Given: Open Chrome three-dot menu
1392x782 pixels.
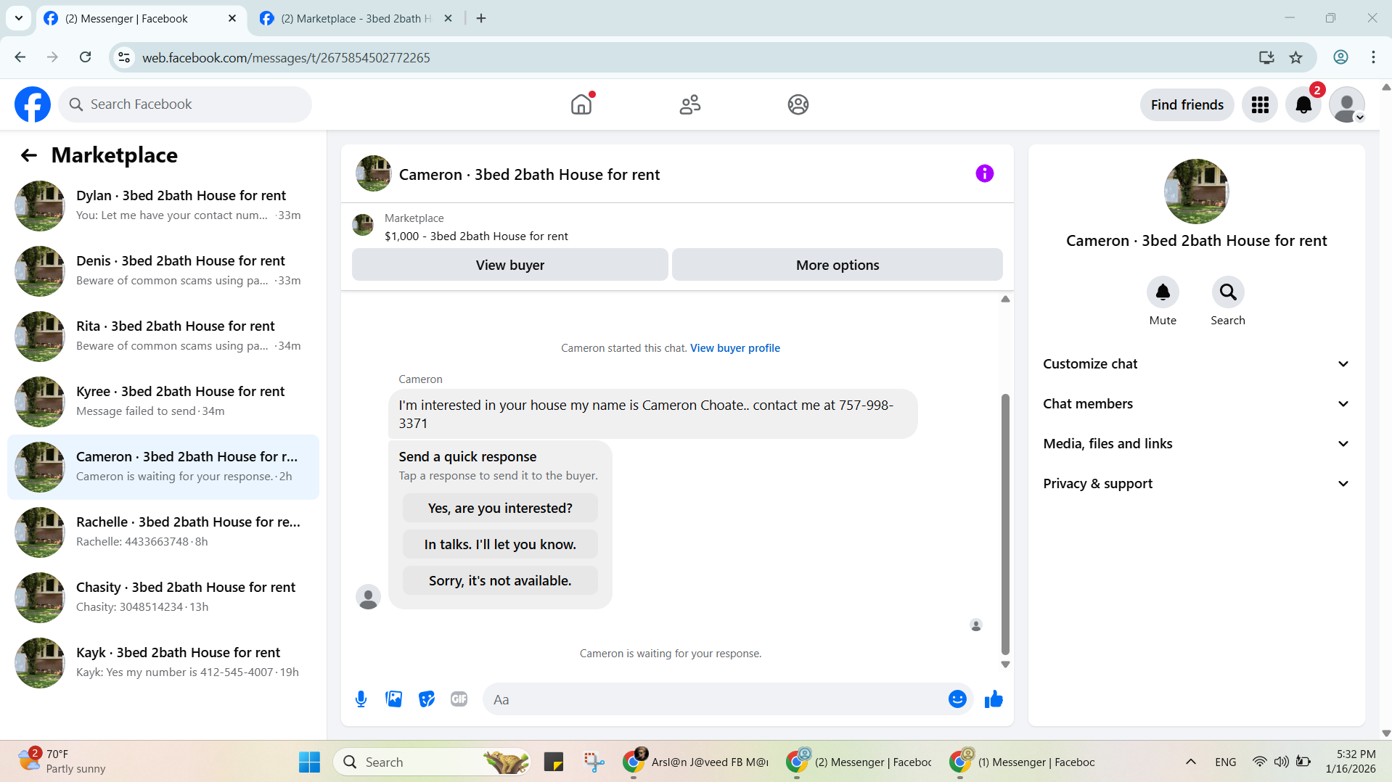Looking at the screenshot, I should coord(1373,57).
